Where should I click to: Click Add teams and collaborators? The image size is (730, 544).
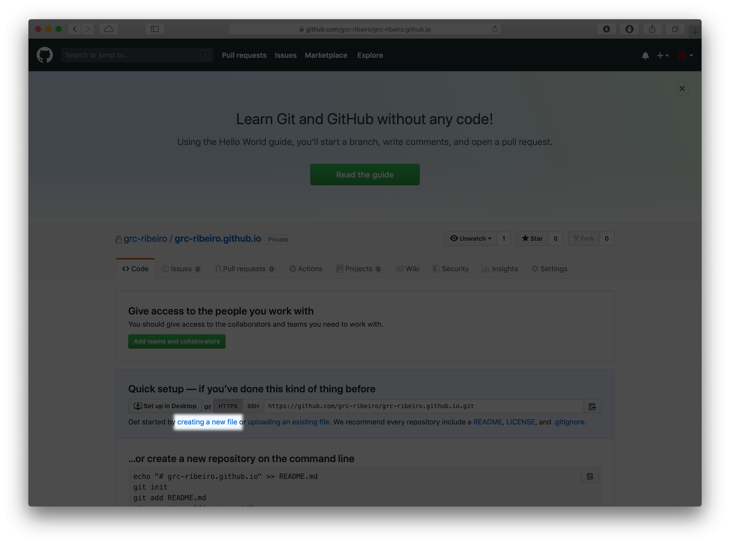tap(177, 341)
